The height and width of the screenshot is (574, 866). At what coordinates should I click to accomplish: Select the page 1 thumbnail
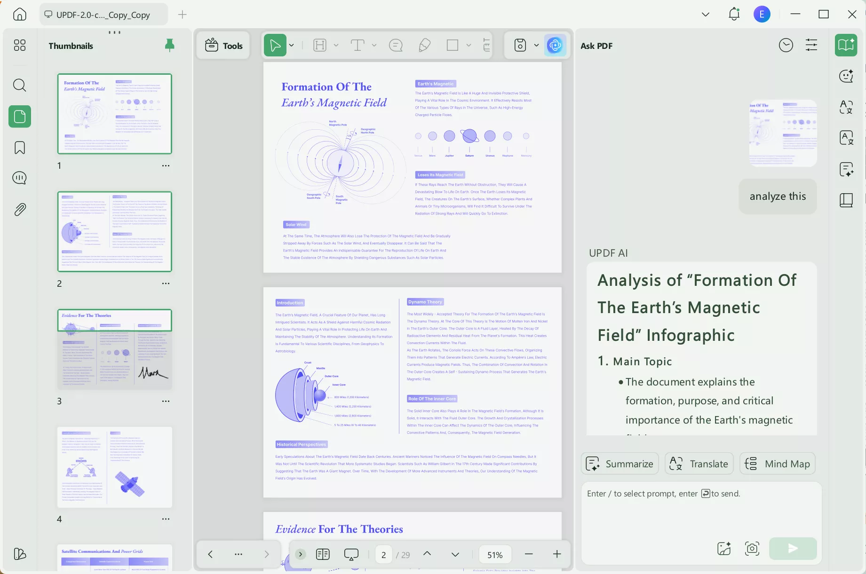point(115,114)
